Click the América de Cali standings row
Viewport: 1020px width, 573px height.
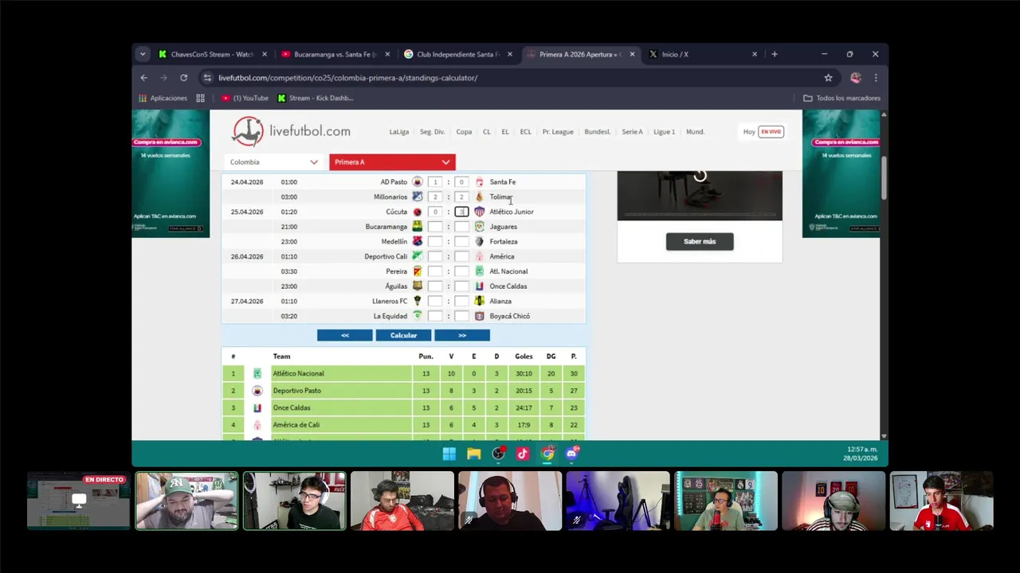coord(403,425)
